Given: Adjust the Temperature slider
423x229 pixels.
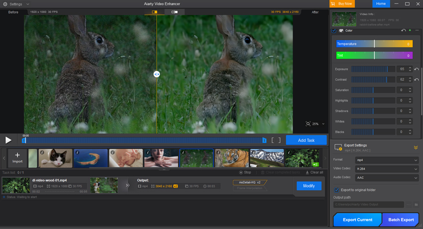Looking at the screenshot, I should pyautogui.click(x=374, y=44).
